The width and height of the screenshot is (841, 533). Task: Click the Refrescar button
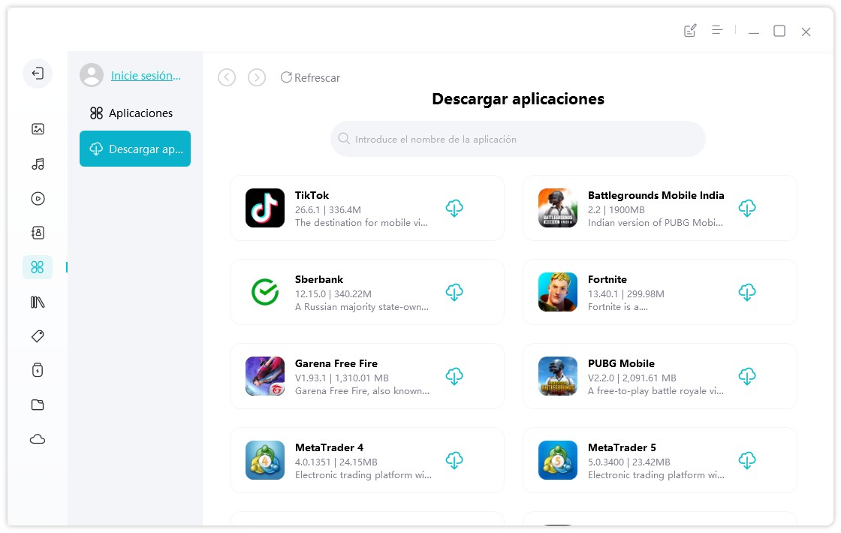(311, 78)
